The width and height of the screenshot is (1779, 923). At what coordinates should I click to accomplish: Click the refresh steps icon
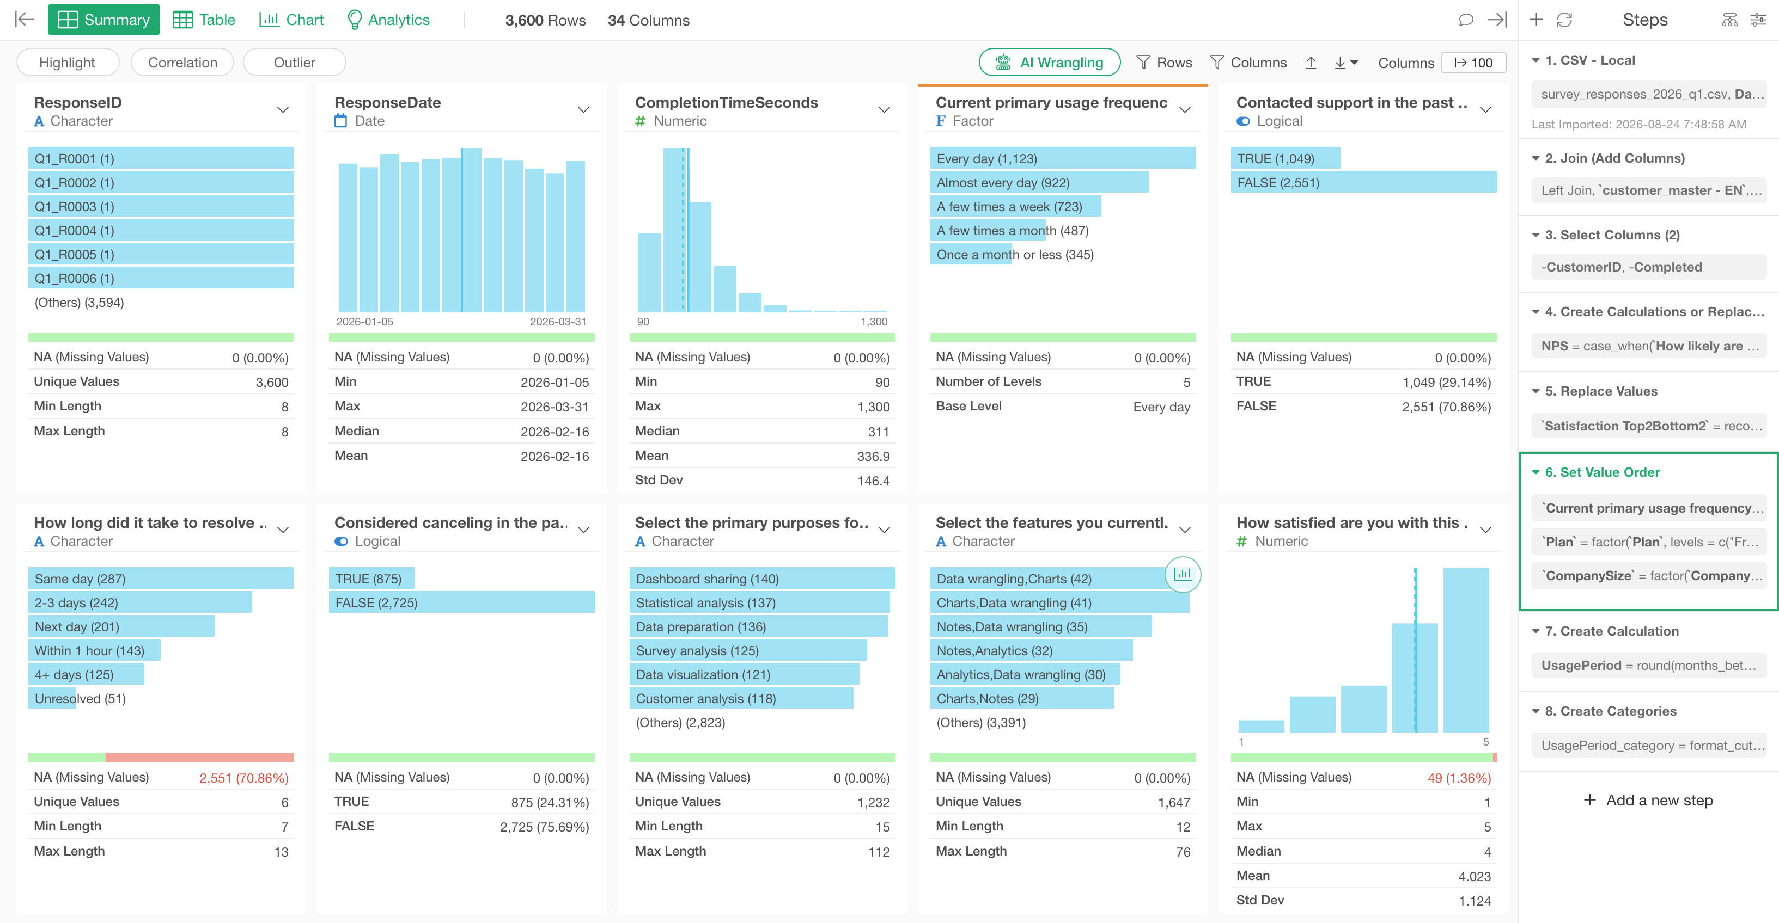click(x=1564, y=19)
